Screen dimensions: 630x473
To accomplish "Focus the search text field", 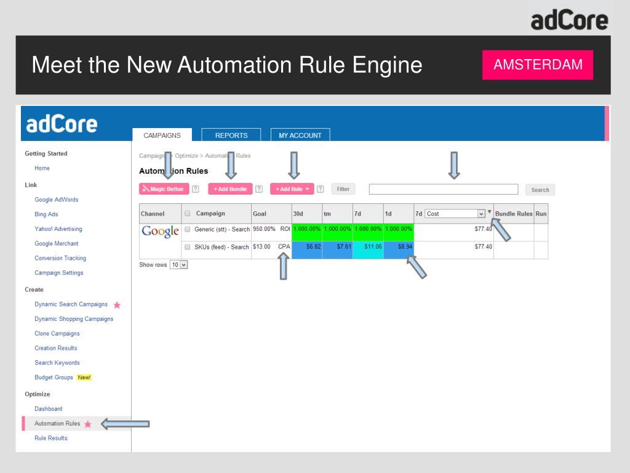I will pyautogui.click(x=444, y=190).
